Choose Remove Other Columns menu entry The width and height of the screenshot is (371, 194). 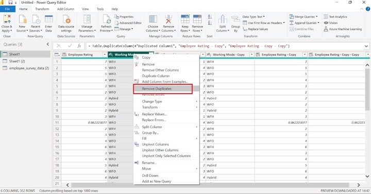click(x=166, y=70)
